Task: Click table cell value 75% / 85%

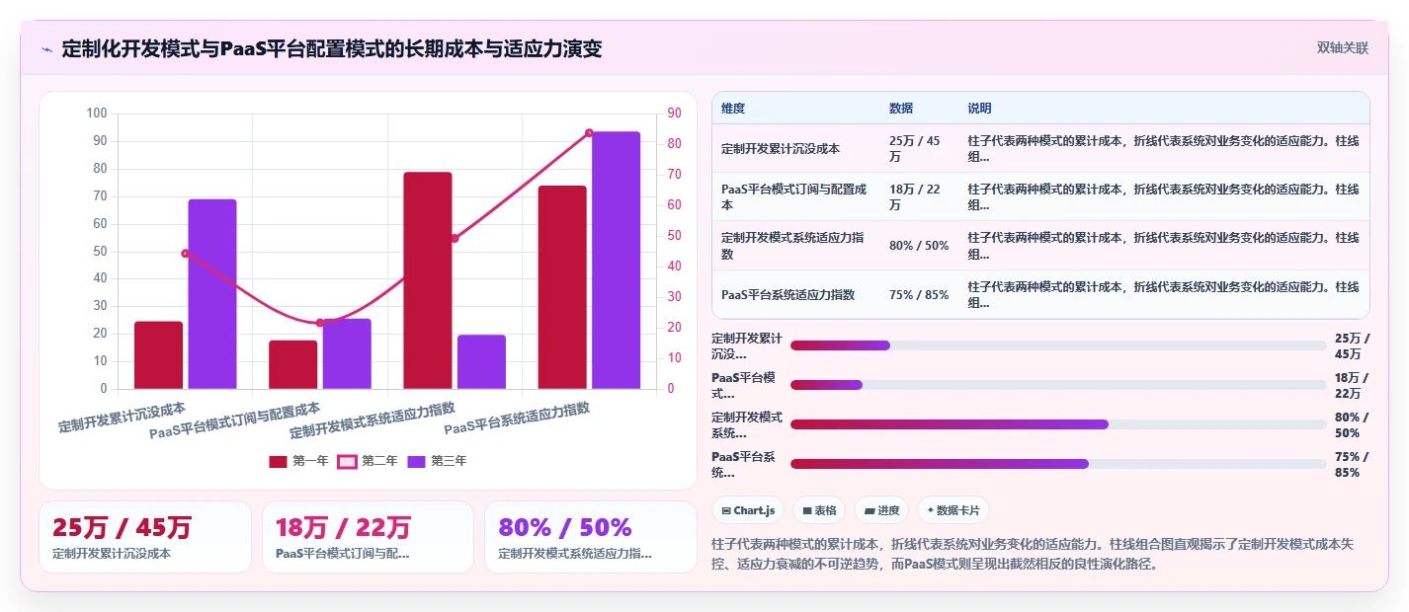Action: [x=919, y=295]
